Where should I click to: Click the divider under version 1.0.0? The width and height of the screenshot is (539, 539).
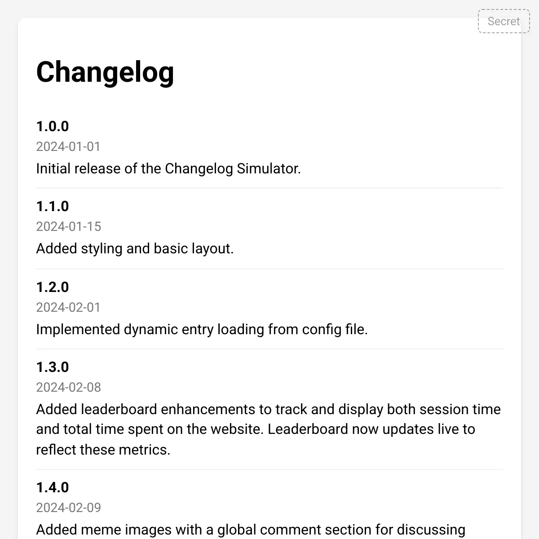pos(269,187)
